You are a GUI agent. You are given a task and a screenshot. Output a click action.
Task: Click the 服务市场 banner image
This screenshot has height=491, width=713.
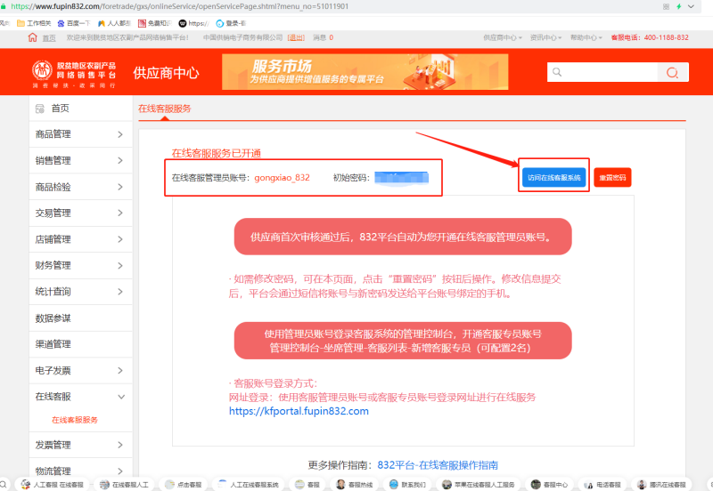[x=365, y=72]
